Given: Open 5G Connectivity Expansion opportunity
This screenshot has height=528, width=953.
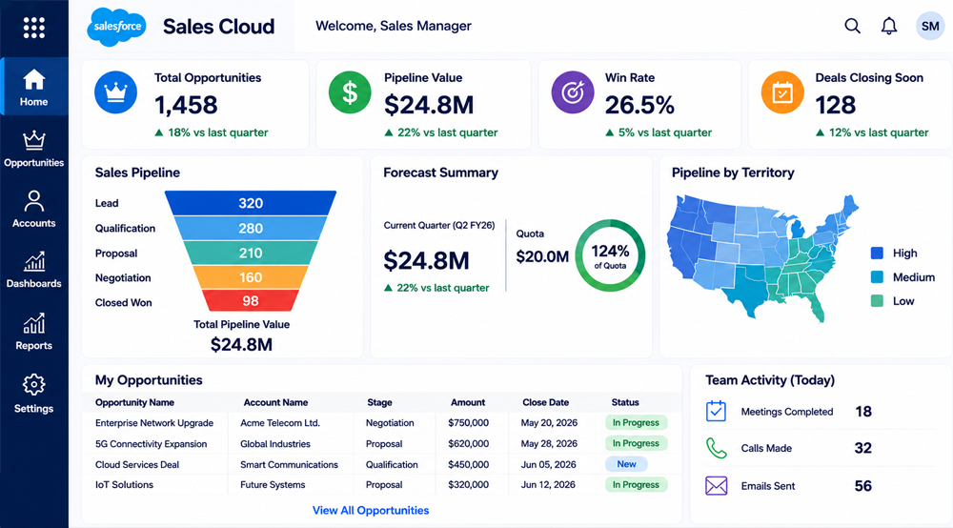Looking at the screenshot, I should click(152, 443).
